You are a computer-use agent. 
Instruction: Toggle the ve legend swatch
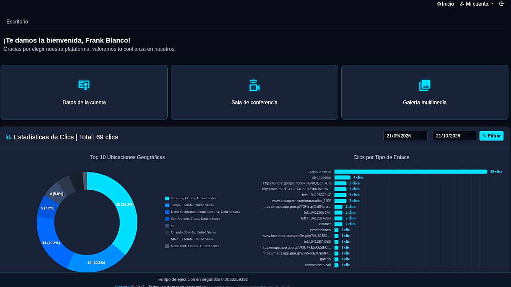(x=167, y=226)
